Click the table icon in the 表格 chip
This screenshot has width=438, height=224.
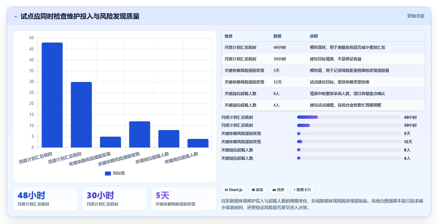pos(253,190)
